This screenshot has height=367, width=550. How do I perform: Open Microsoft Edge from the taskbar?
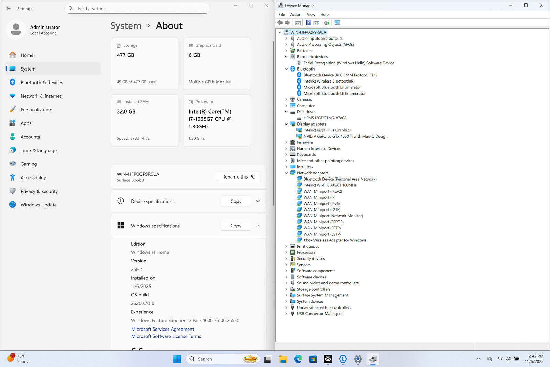[x=298, y=359]
